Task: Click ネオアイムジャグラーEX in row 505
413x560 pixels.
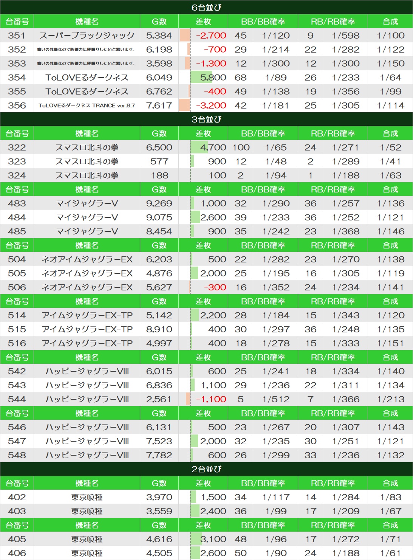Action: [87, 273]
